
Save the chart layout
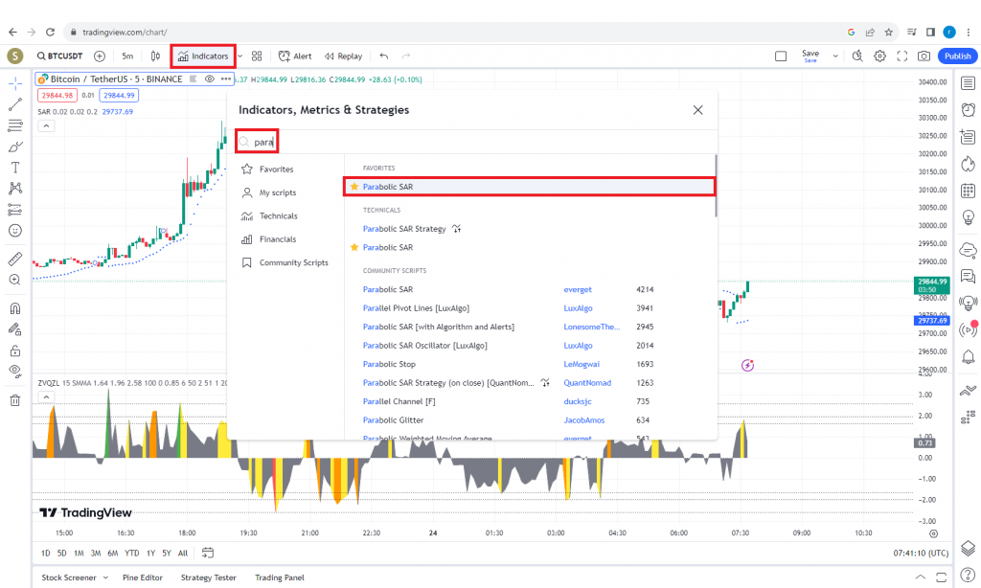coord(810,56)
